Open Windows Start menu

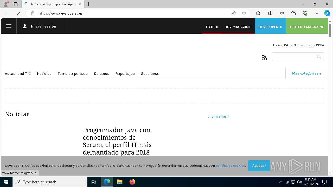coord(6,182)
